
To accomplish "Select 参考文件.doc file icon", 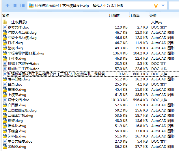I will pyautogui.click(x=5, y=27).
